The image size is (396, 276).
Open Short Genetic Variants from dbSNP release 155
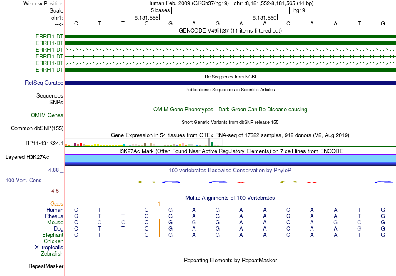tap(230, 122)
